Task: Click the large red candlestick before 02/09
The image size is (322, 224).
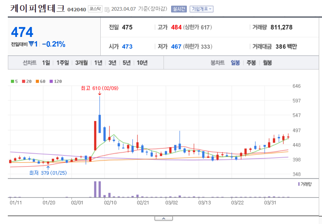Action: (95, 136)
